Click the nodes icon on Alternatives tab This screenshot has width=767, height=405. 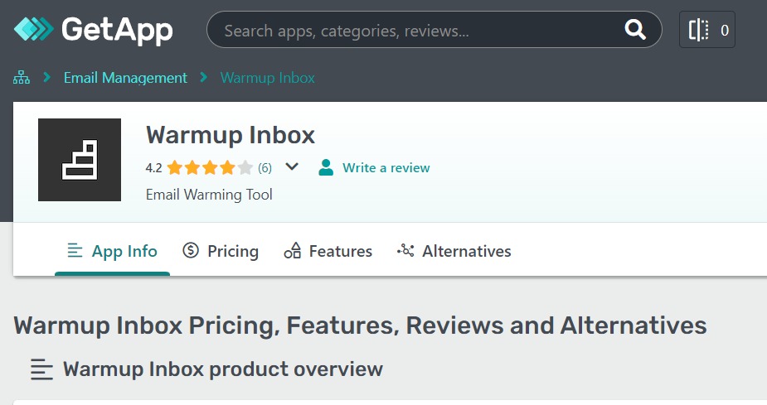[x=405, y=251]
